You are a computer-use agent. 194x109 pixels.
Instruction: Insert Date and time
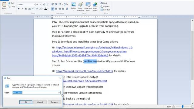88,7
